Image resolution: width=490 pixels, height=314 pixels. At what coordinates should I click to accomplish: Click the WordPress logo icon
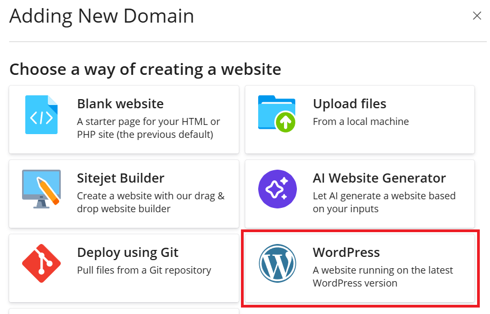(277, 263)
